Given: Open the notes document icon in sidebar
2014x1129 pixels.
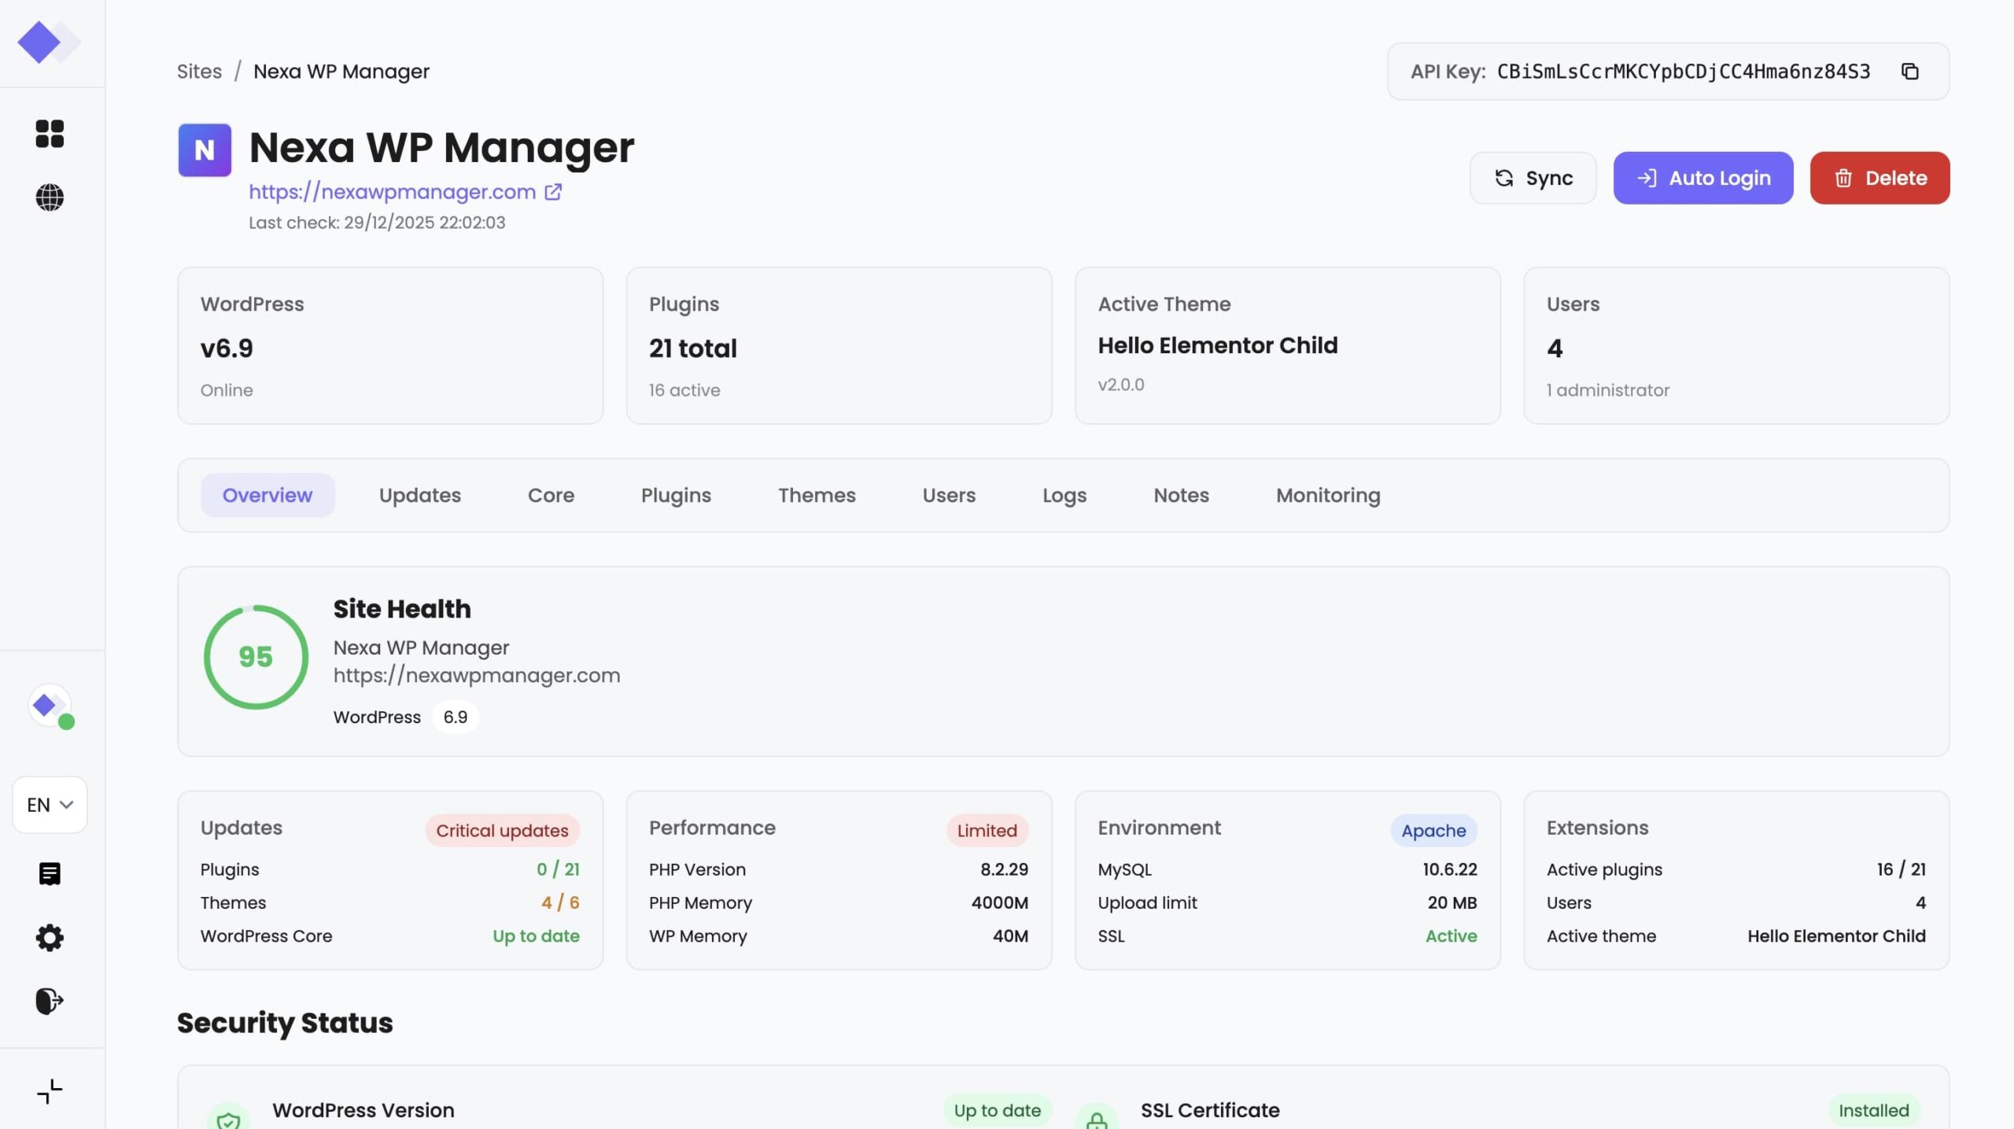Looking at the screenshot, I should pos(50,873).
